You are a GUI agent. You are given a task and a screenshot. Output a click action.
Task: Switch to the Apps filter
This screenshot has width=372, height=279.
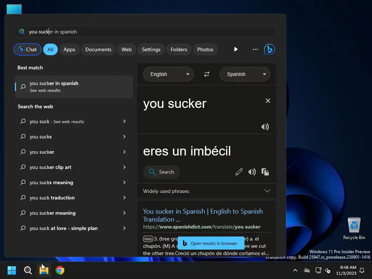point(69,49)
